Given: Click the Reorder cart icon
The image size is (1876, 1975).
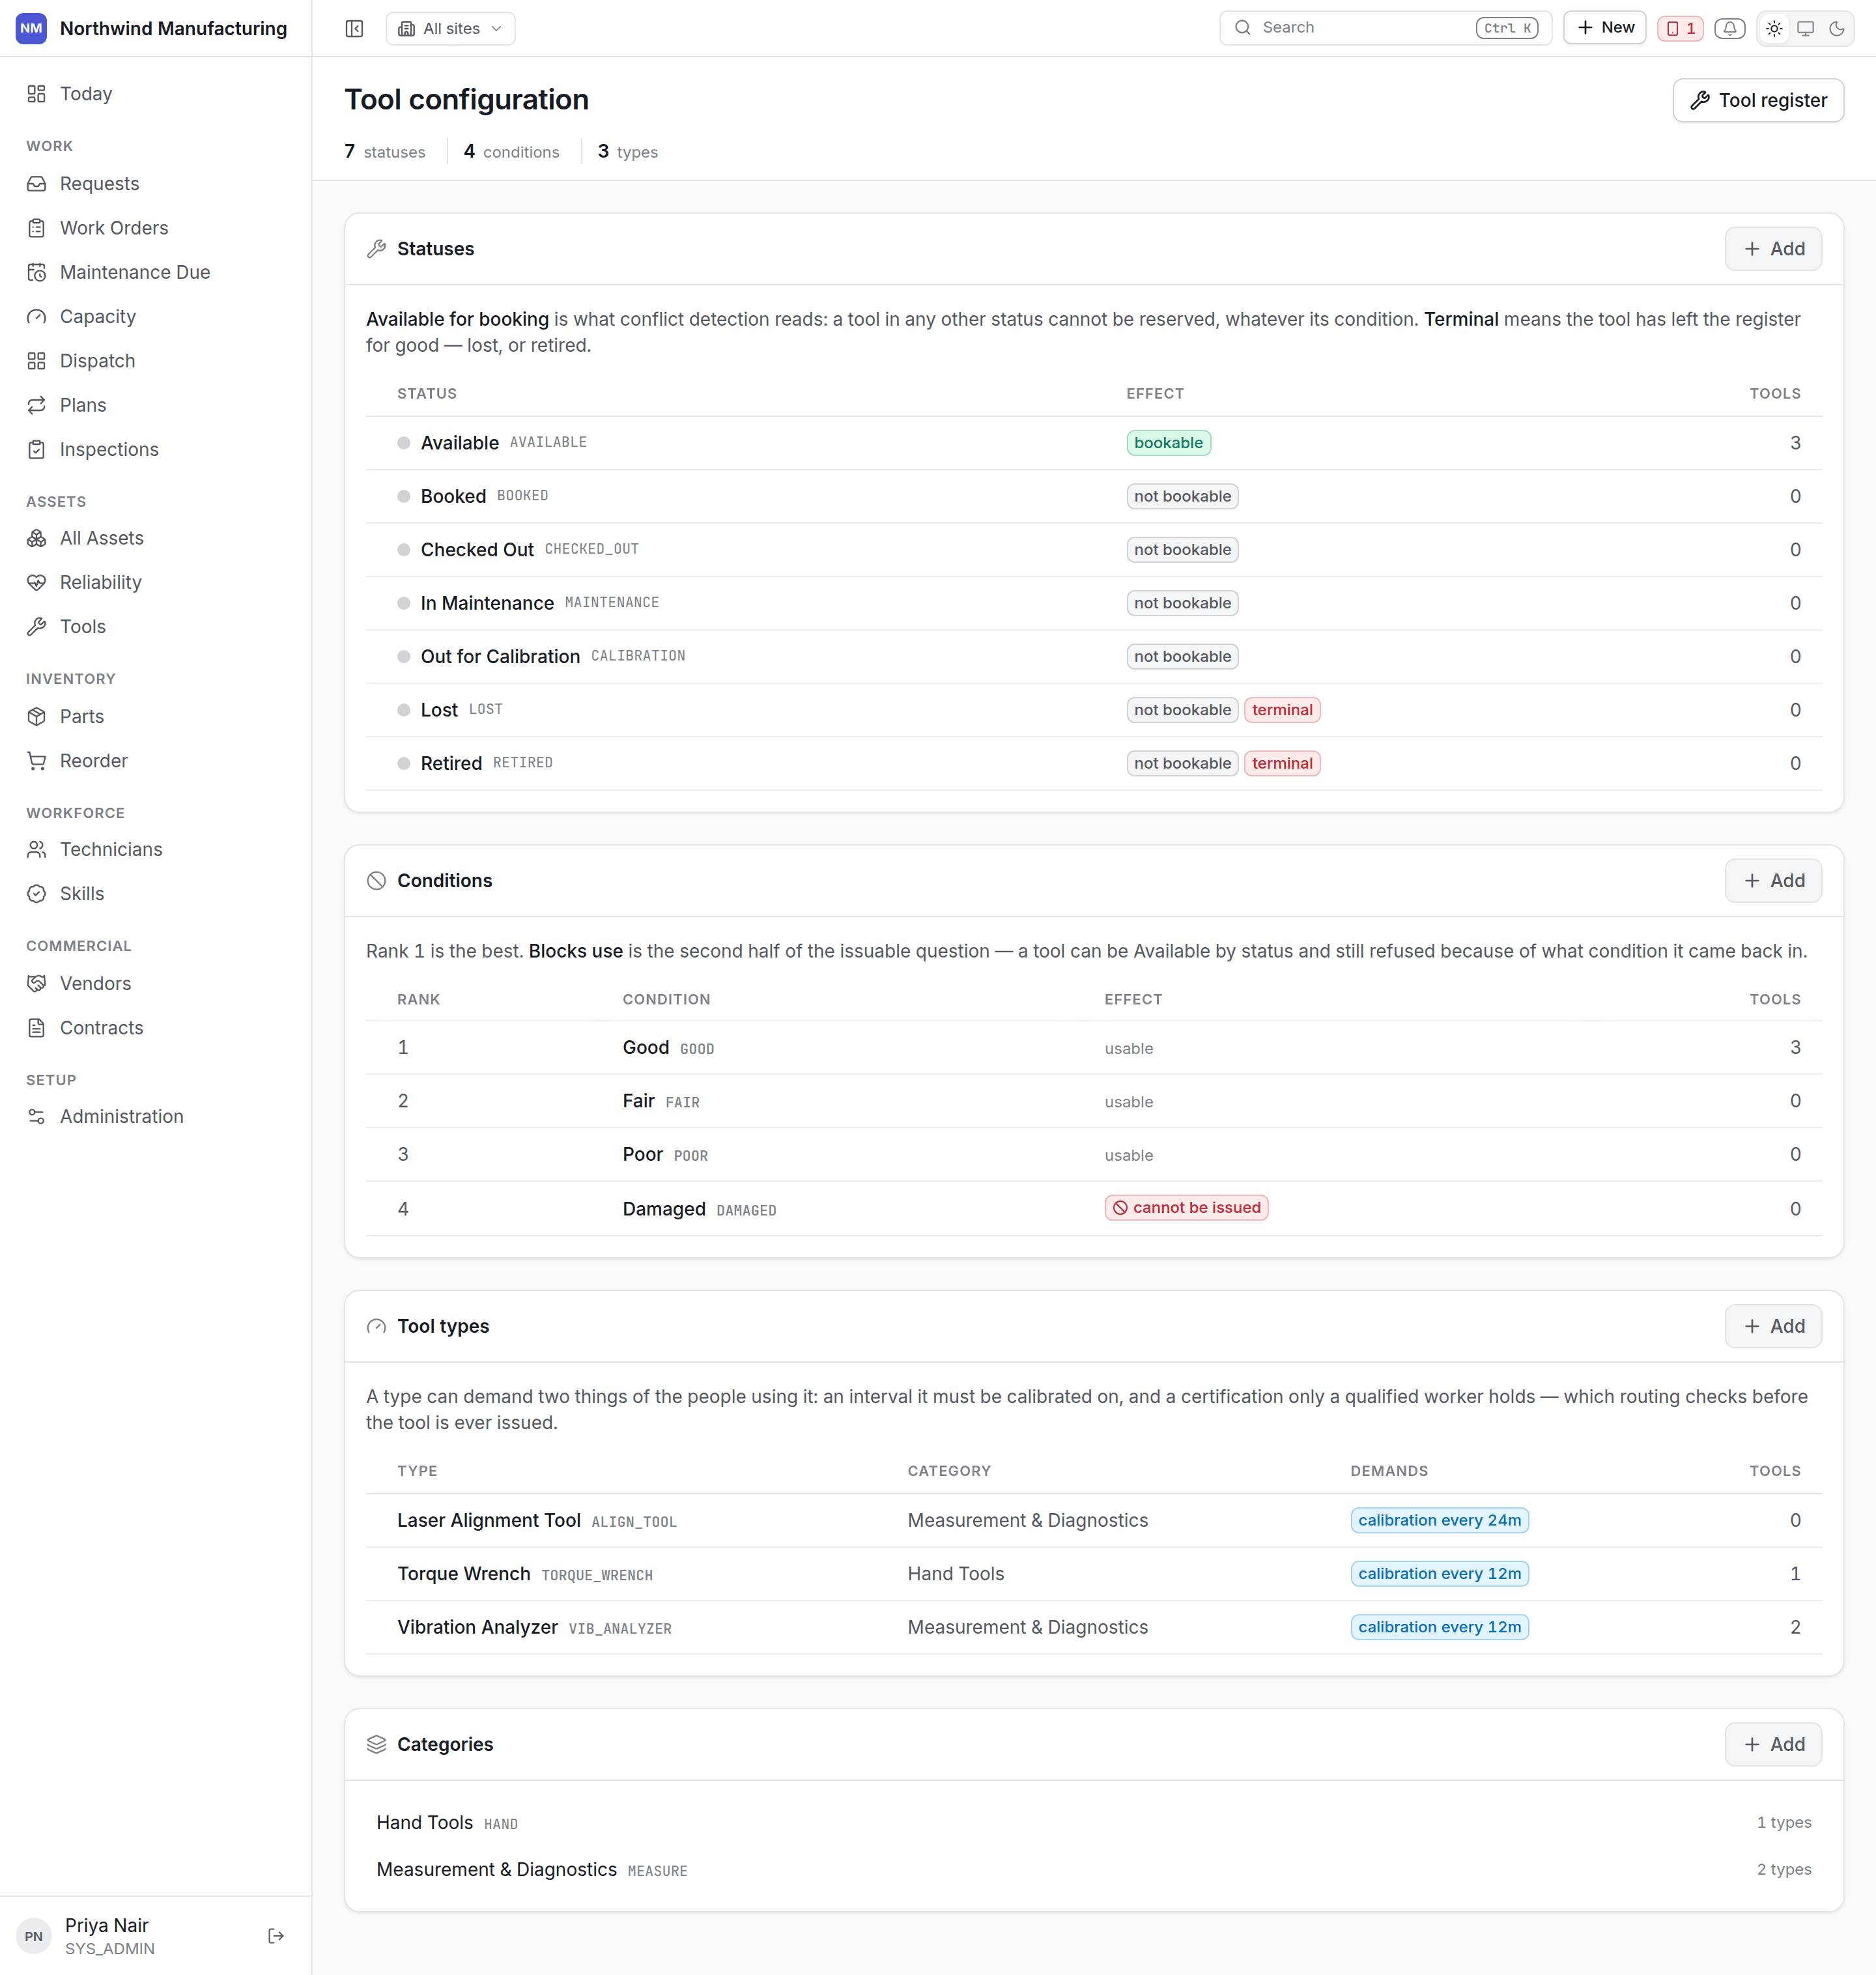Looking at the screenshot, I should tap(37, 761).
